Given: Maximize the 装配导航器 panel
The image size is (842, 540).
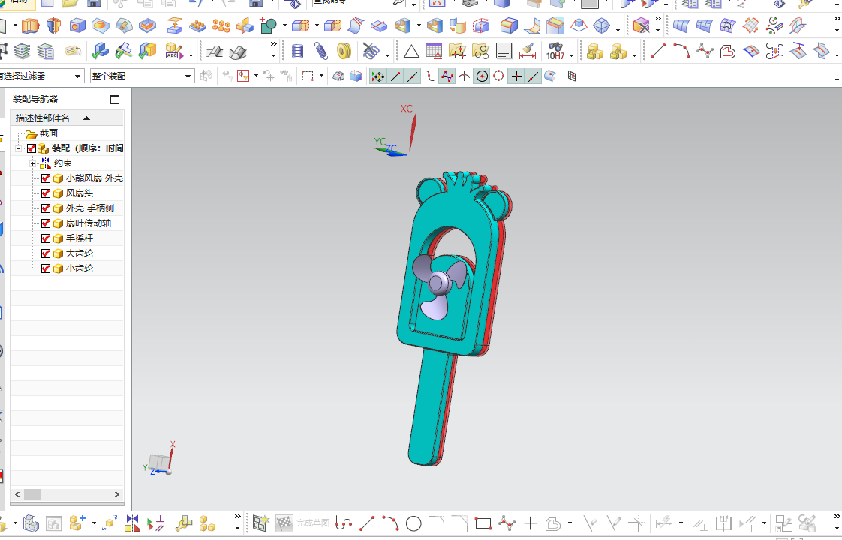Looking at the screenshot, I should point(114,99).
